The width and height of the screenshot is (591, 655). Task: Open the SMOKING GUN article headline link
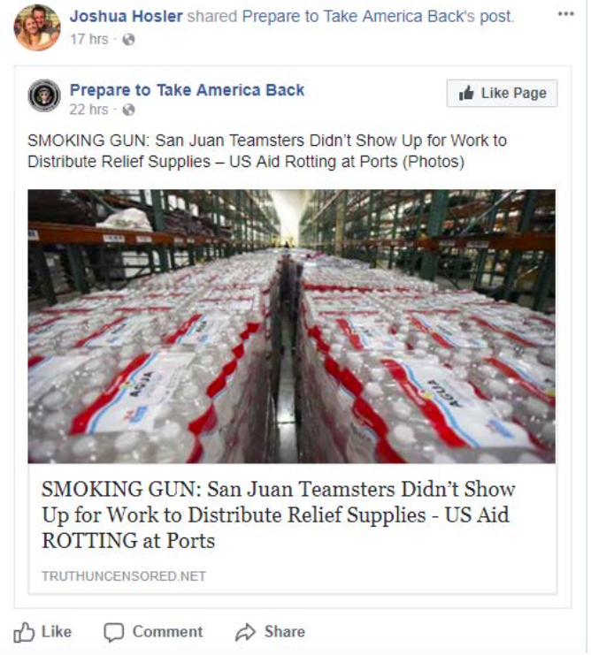tap(279, 514)
